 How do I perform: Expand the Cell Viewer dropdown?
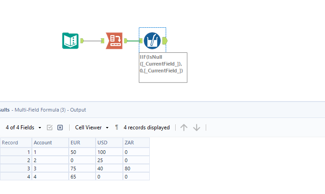(x=92, y=128)
